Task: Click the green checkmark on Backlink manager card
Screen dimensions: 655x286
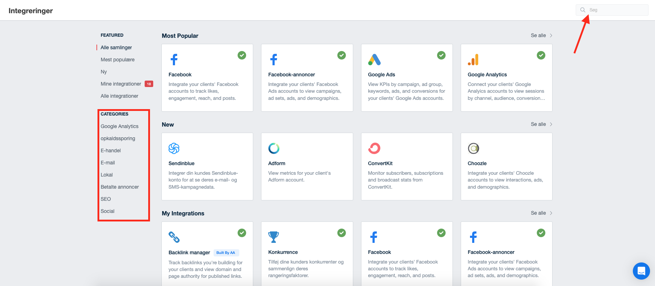Action: (x=242, y=233)
